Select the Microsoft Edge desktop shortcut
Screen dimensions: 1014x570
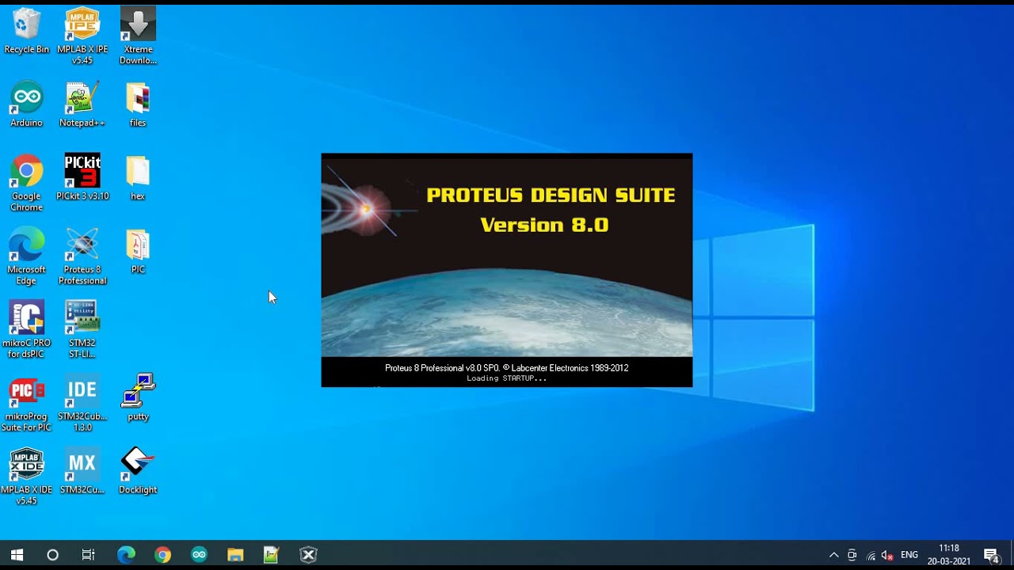[26, 256]
